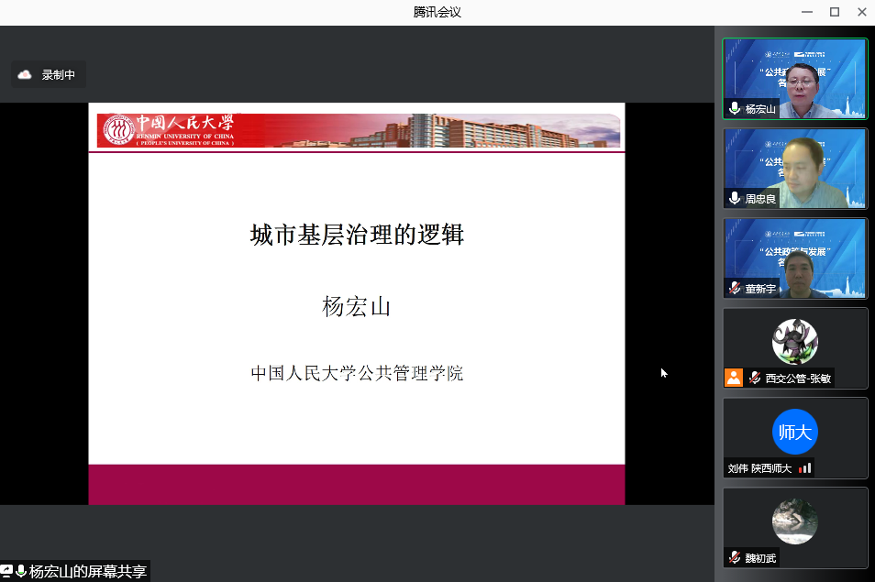
Task: Click muted mic icon beside 西交公管-张敏
Action: 755,378
